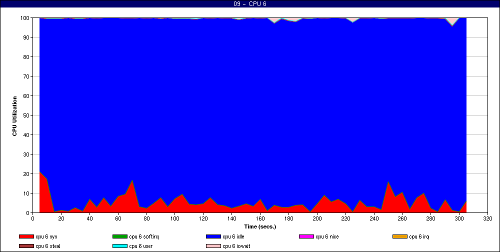Click the x-axis label 160
Image resolution: width=500 pixels, height=252 pixels.
tap(260, 218)
